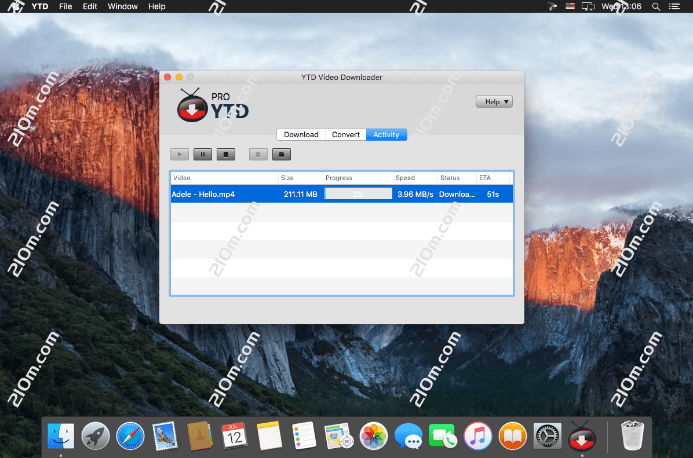Close the YTD Video Downloader window
Image resolution: width=693 pixels, height=458 pixels.
pyautogui.click(x=167, y=77)
